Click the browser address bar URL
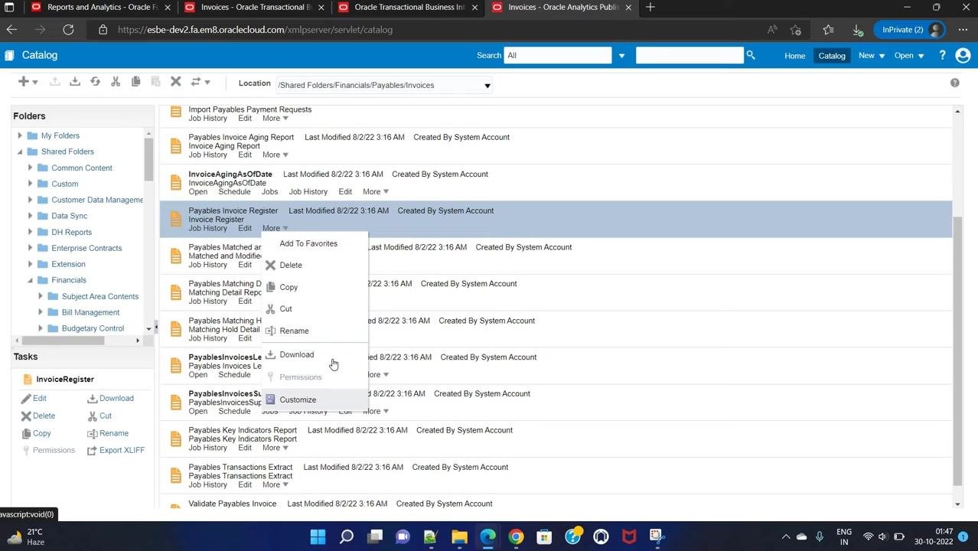The height and width of the screenshot is (551, 978). point(255,30)
